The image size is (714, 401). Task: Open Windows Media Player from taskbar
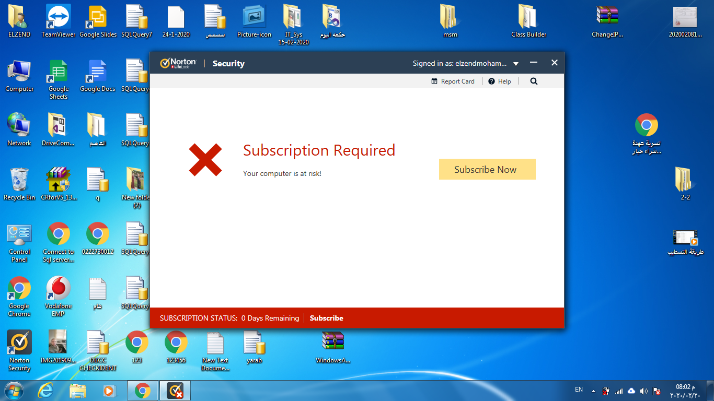coord(109,391)
